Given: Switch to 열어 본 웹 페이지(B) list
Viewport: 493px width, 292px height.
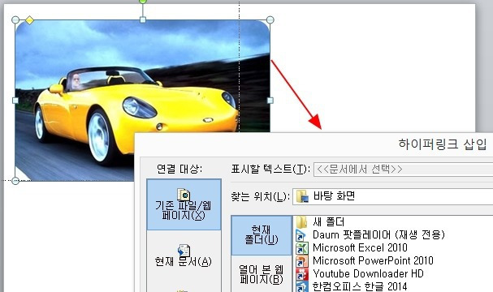Looking at the screenshot, I should tap(262, 274).
